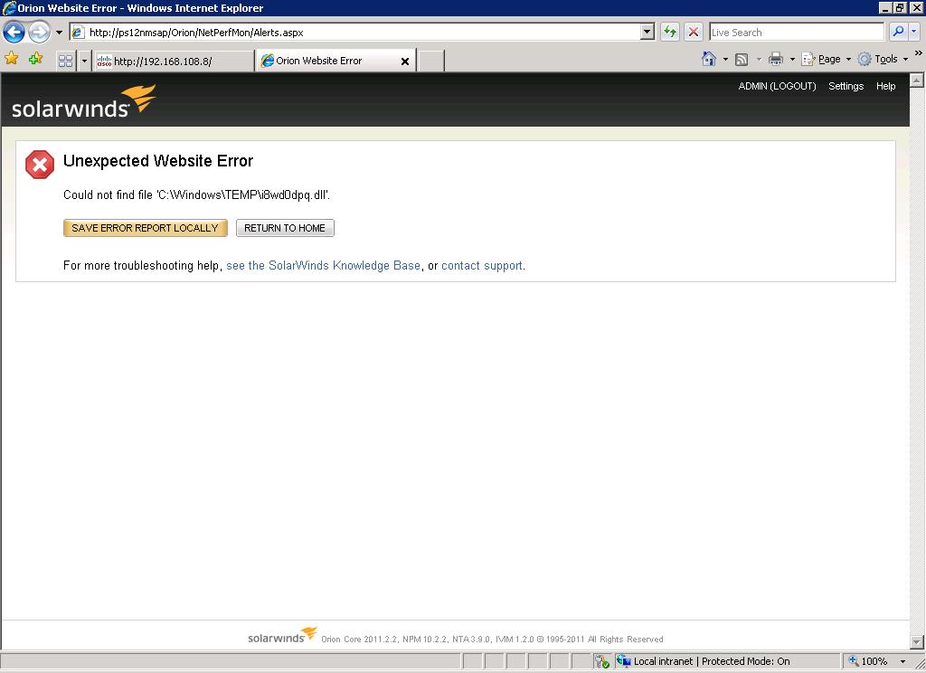Screen dimensions: 926x673
Task: Minimize the Internet Explorer window
Action: pyautogui.click(x=885, y=7)
